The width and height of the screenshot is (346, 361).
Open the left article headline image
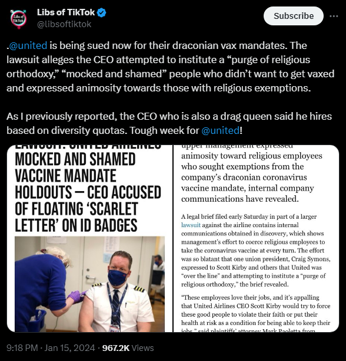coord(89,238)
